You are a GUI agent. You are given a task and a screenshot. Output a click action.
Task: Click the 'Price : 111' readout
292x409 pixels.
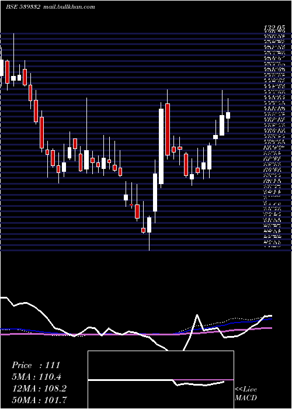coord(36,365)
